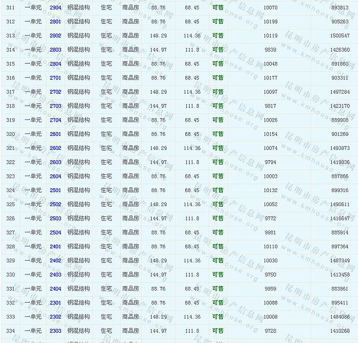Select room number 2601
The height and width of the screenshot is (343, 358).
[x=55, y=134]
